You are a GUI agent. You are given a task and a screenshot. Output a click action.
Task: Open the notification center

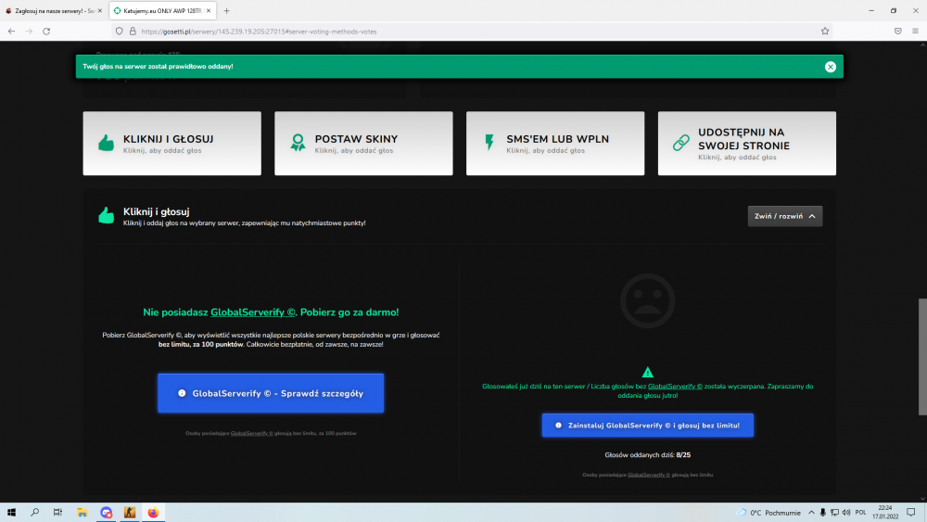pyautogui.click(x=911, y=513)
